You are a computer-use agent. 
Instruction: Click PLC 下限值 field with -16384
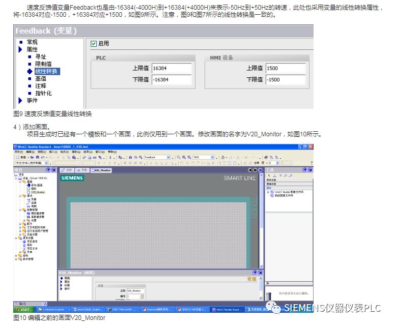pos(172,80)
